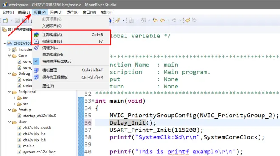Select main.c in the project tree
The height and width of the screenshot is (156, 280).
point(28,146)
